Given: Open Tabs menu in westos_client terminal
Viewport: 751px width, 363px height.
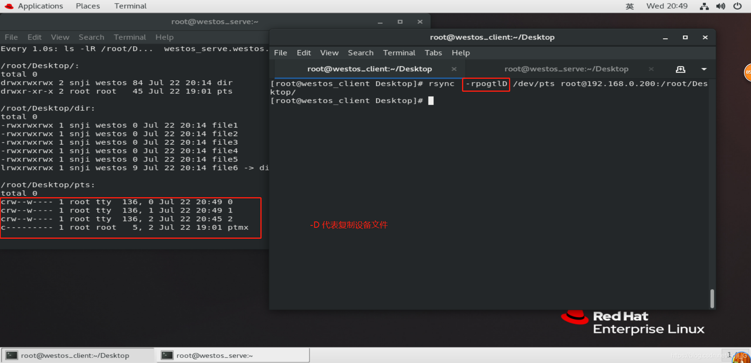Looking at the screenshot, I should (433, 53).
